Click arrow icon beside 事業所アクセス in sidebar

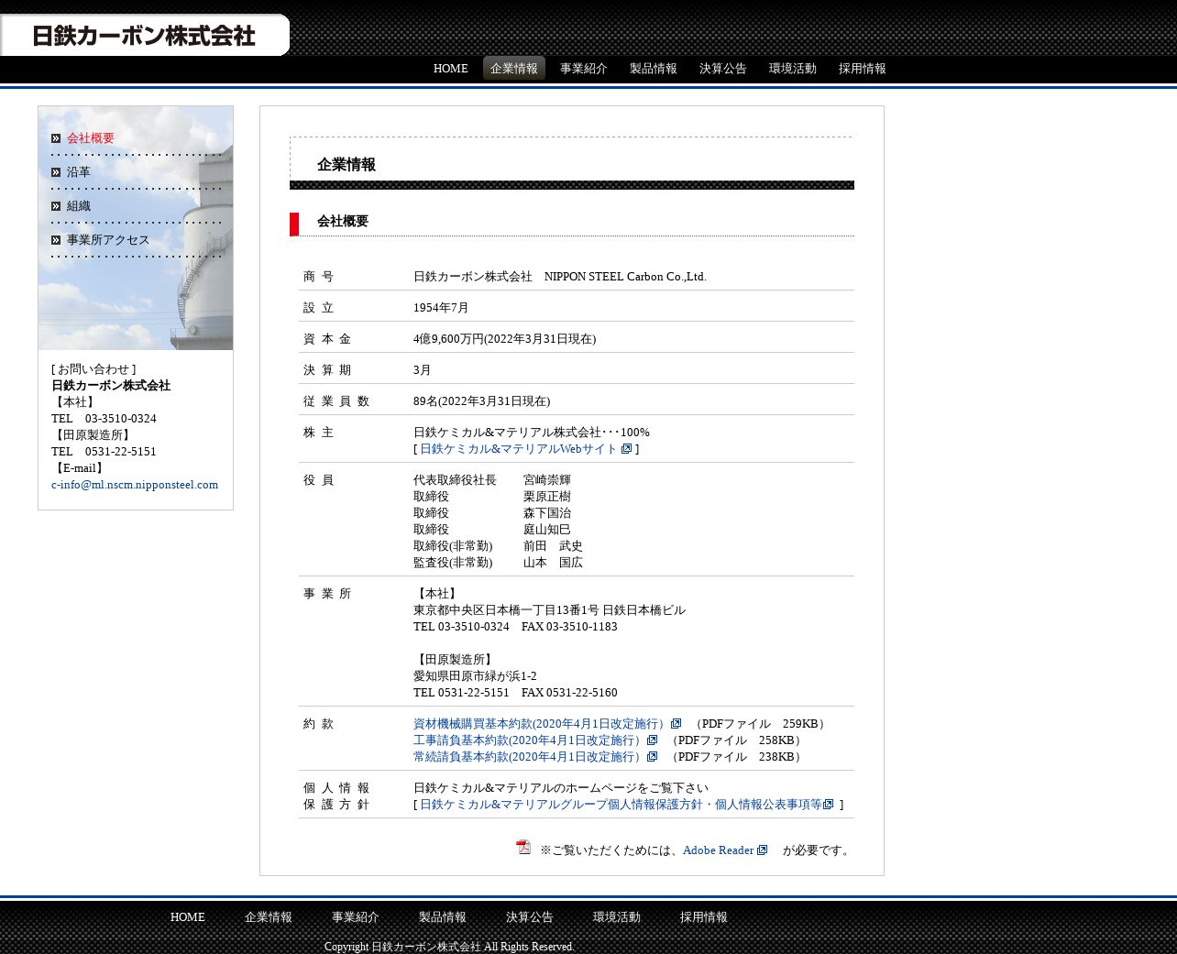tap(56, 240)
